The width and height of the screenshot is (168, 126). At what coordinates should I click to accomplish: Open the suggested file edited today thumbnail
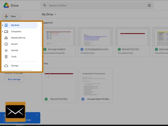[95, 37]
